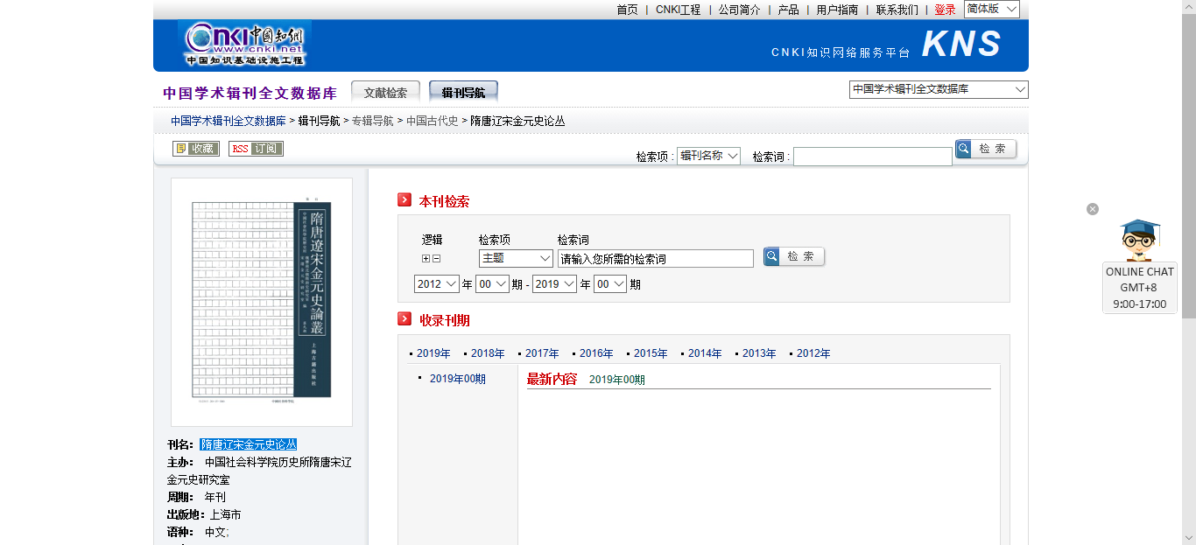The image size is (1196, 545).
Task: Open the end year 2019 dropdown
Action: click(x=554, y=283)
